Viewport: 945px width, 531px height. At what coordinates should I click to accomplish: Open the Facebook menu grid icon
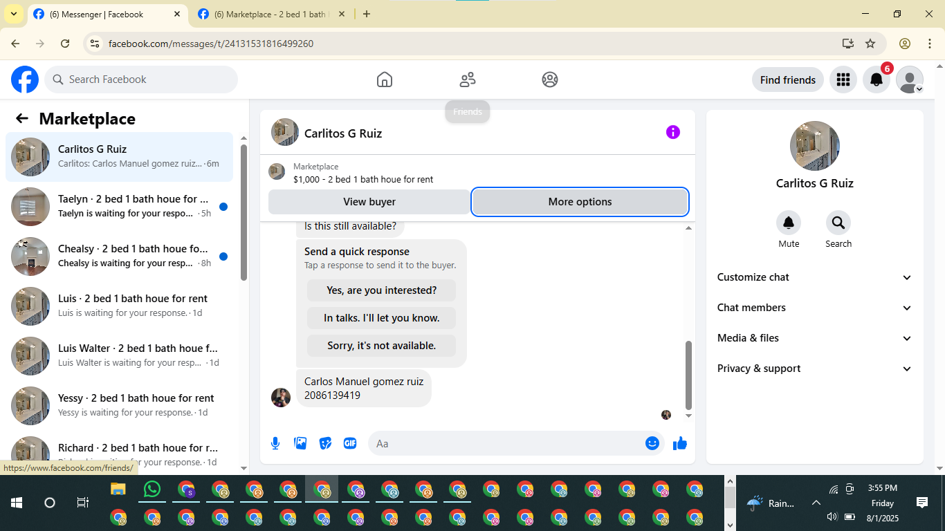tap(843, 80)
